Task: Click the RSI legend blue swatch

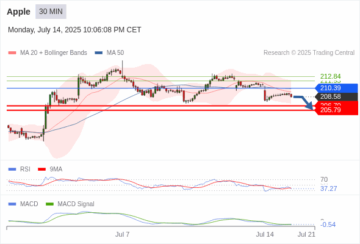Action: click(12, 170)
